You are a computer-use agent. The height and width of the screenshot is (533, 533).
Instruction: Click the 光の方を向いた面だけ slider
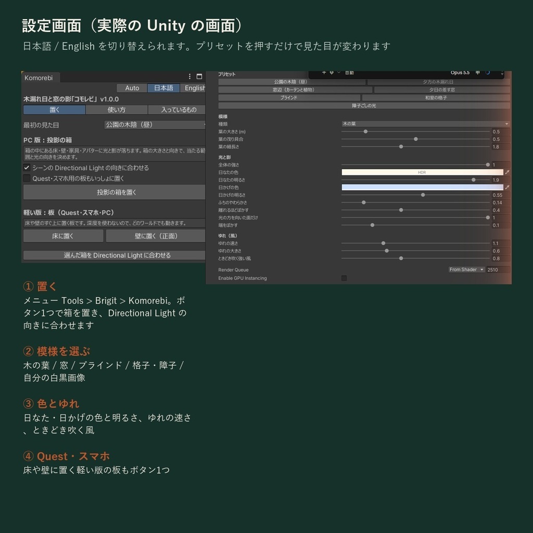[x=415, y=218]
